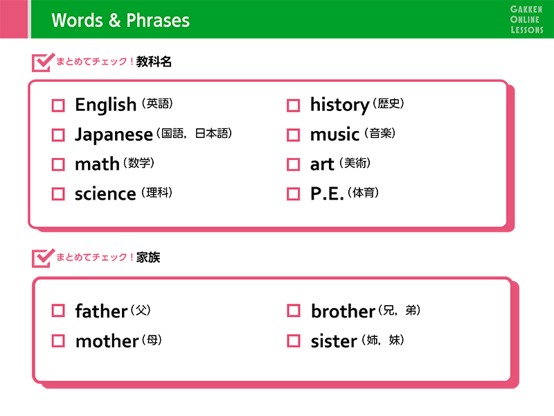Image resolution: width=554 pixels, height=416 pixels.
Task: Tick the father checkbox
Action: click(58, 311)
